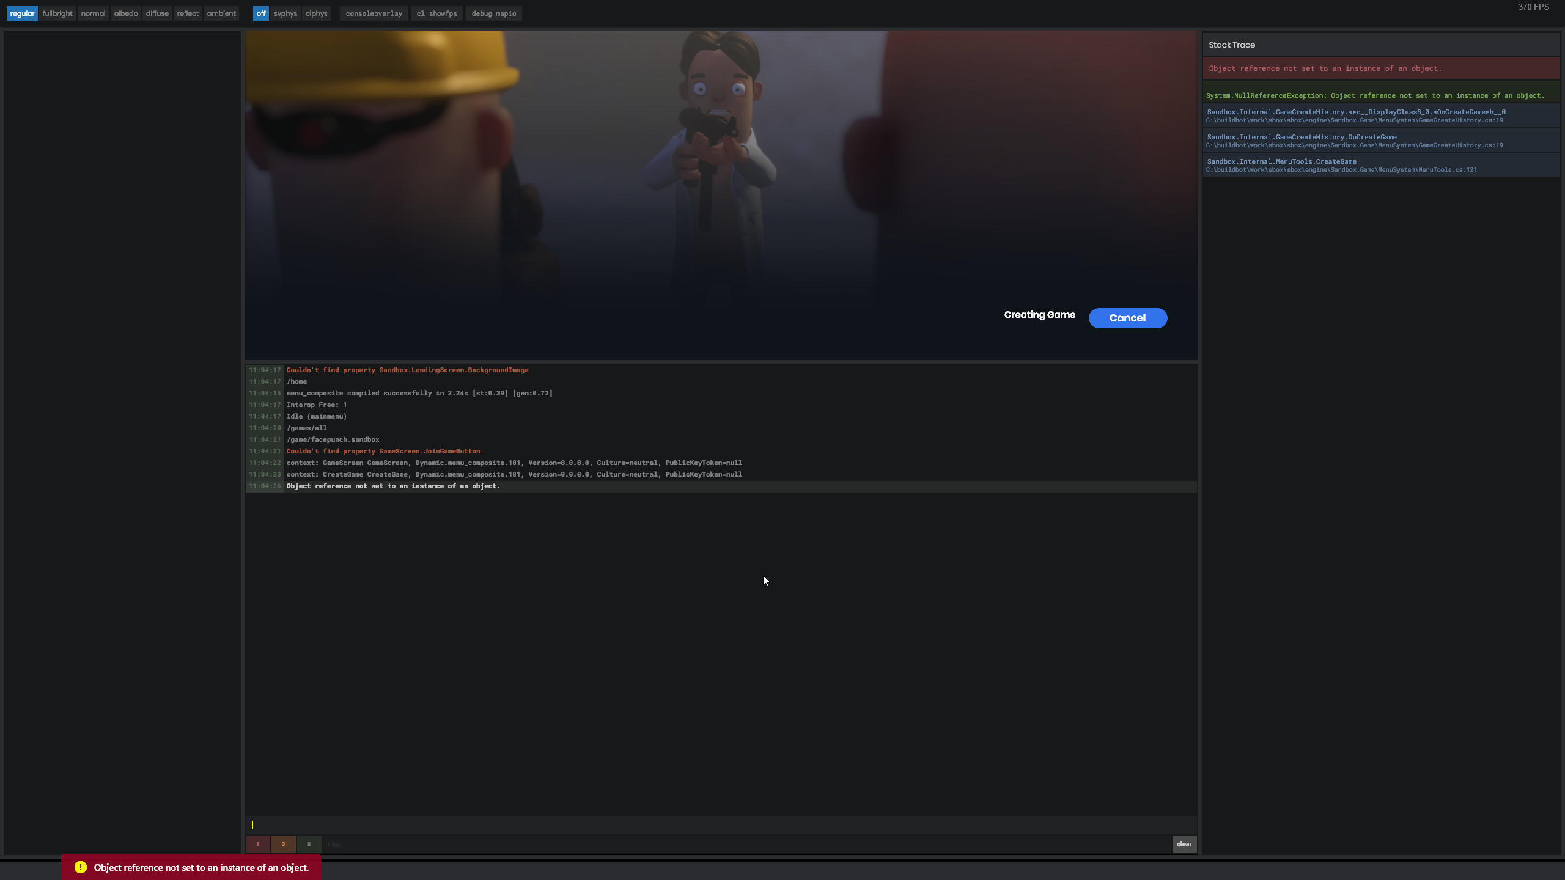Enable the reflect render mode
1565x880 pixels.
click(x=187, y=13)
